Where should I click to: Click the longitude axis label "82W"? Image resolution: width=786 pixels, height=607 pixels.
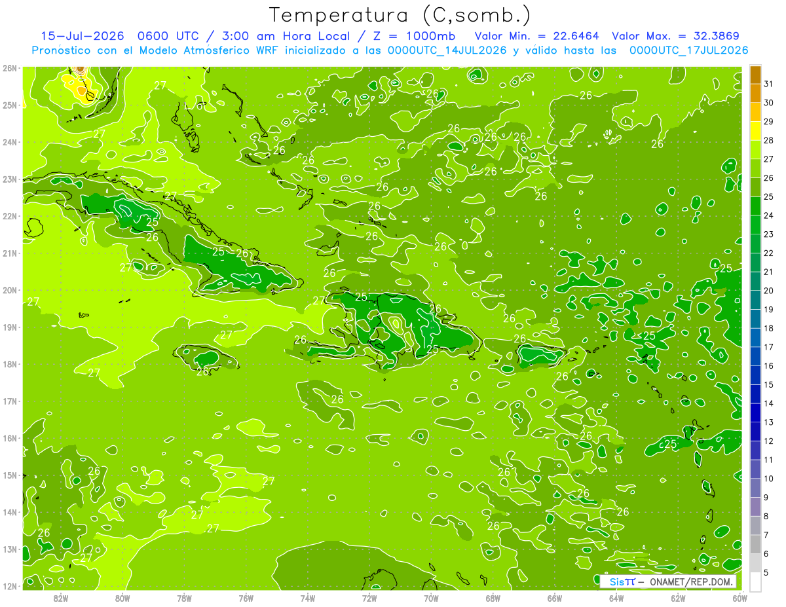61,598
